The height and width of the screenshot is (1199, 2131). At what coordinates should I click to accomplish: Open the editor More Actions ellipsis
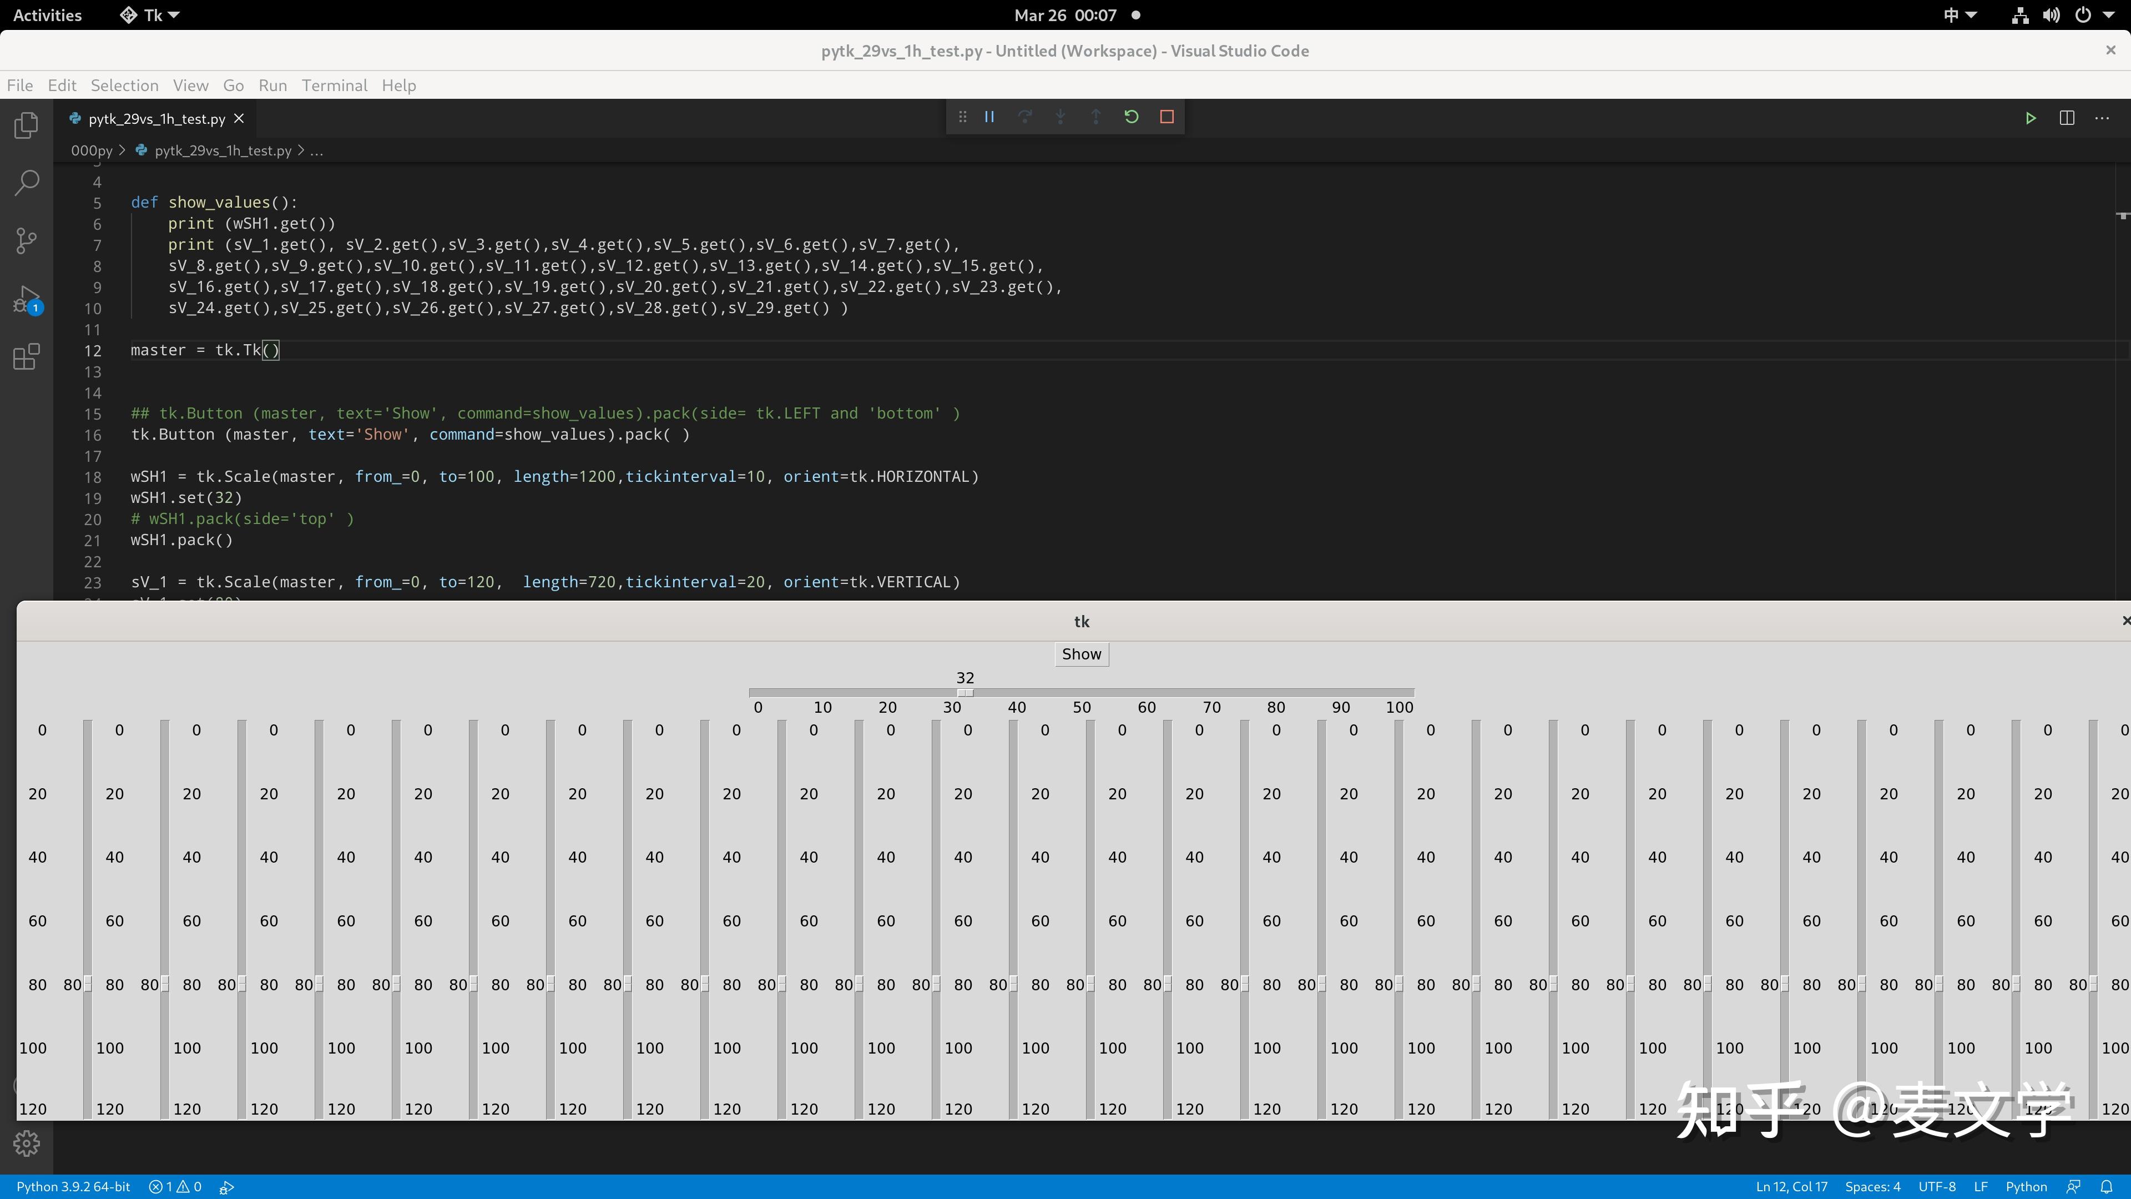2102,118
